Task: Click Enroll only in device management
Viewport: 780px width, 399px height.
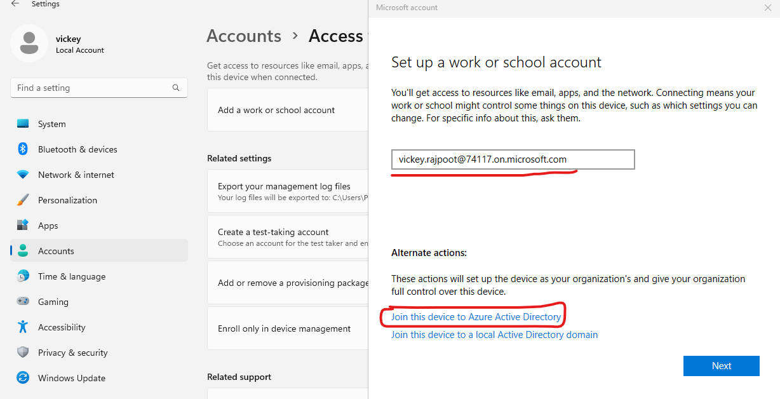Action: pyautogui.click(x=288, y=328)
